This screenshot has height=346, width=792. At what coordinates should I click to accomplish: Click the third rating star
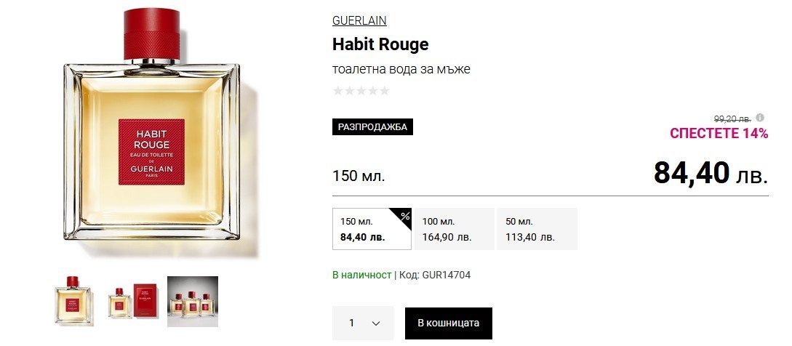[x=361, y=91]
